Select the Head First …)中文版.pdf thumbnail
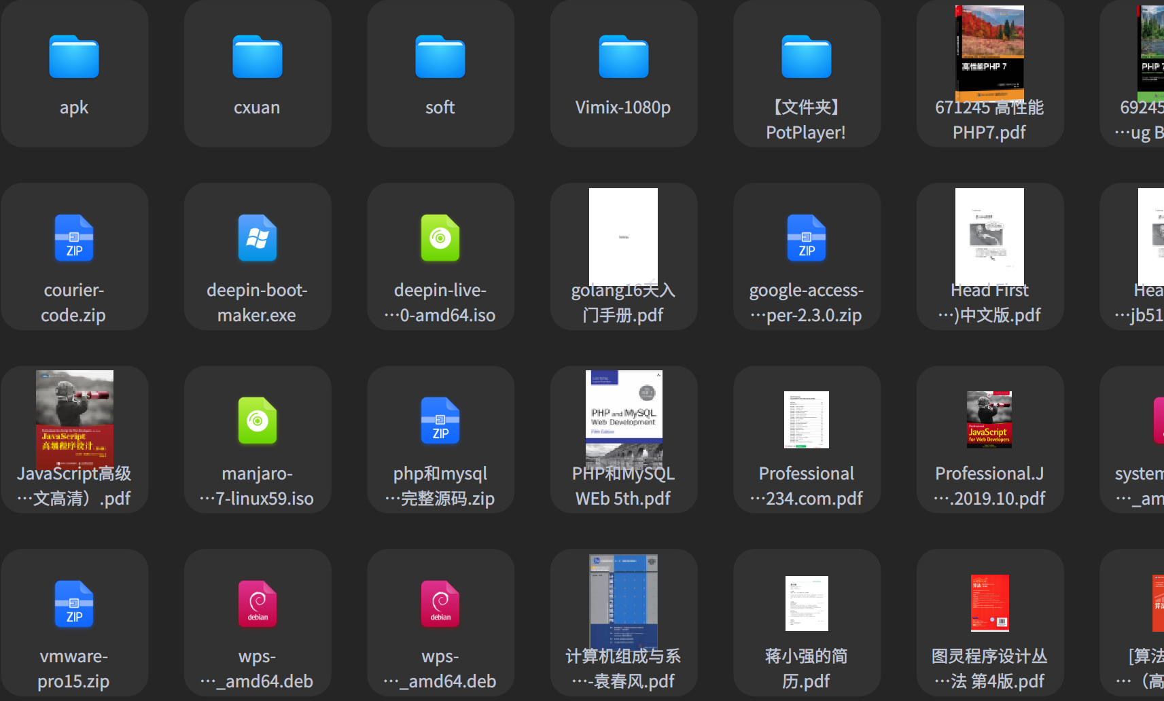Viewport: 1164px width, 701px height. click(x=989, y=236)
